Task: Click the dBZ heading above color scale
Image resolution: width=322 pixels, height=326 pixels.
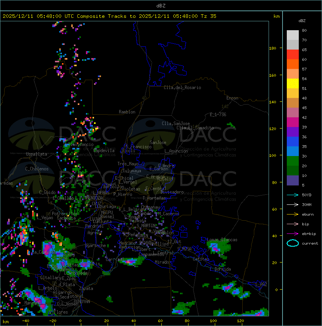Action: coord(302,21)
